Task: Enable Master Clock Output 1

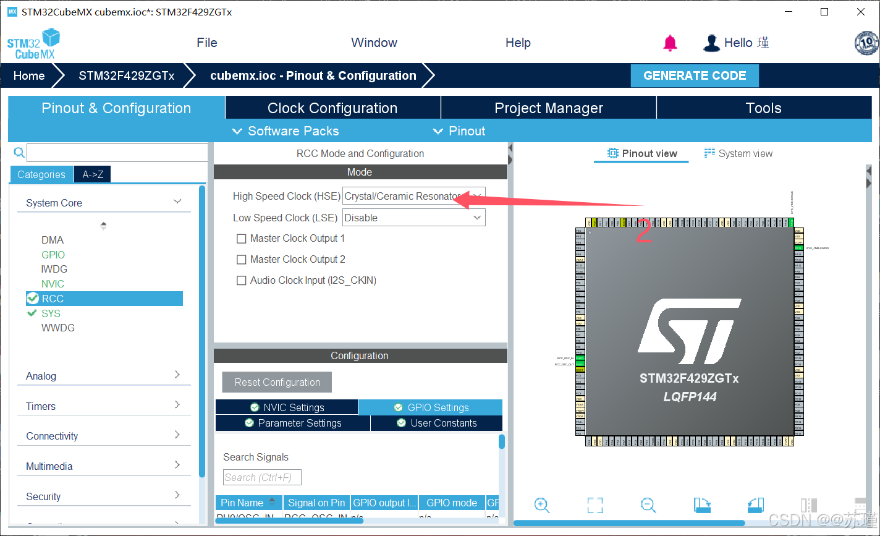Action: coord(242,239)
